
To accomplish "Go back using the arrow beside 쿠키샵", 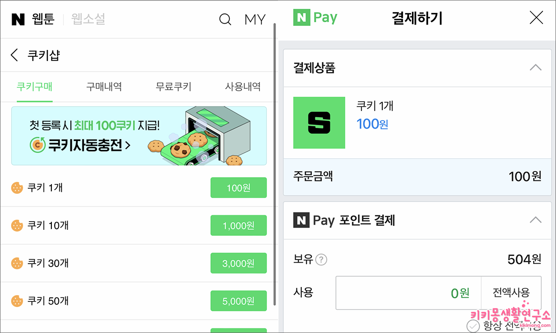I will [14, 55].
